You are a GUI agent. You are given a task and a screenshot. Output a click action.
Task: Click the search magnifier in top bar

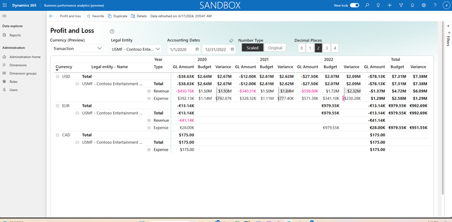pos(367,5)
